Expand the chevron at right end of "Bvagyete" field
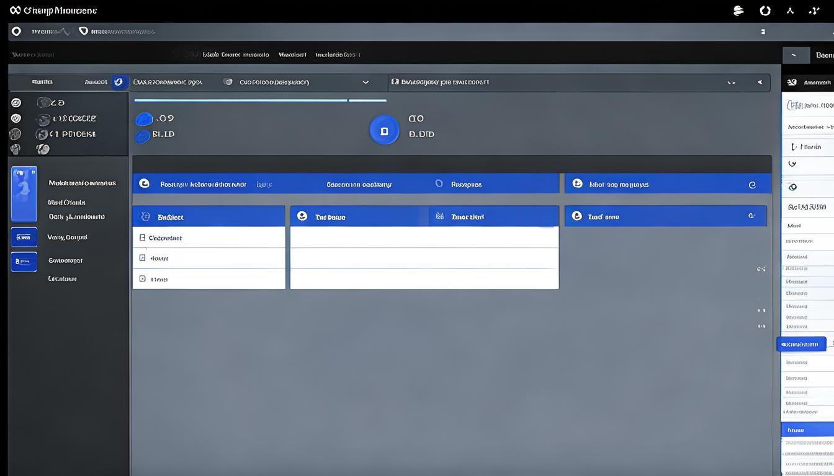 coord(731,82)
